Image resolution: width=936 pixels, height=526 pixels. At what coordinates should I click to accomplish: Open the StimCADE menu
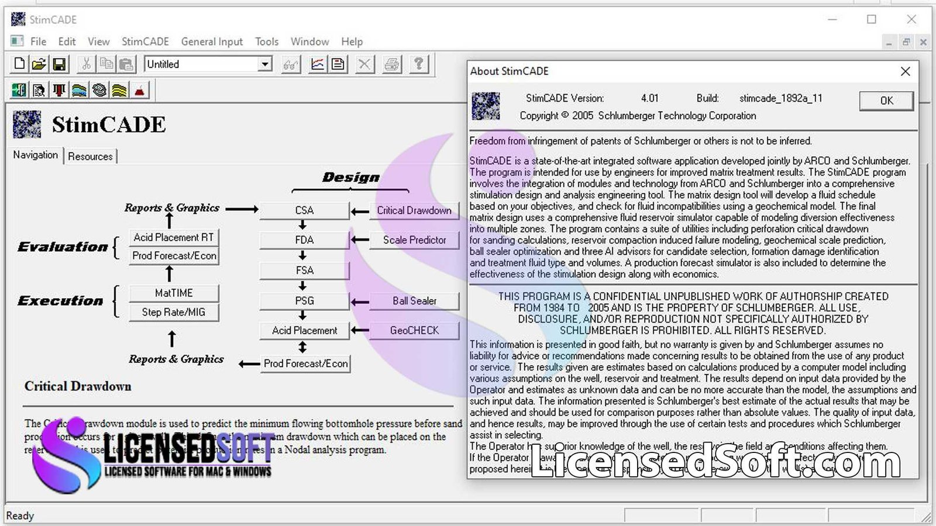tap(145, 41)
